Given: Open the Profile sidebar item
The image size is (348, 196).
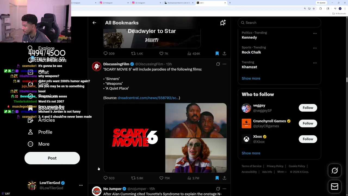Looking at the screenshot, I should 40,132.
